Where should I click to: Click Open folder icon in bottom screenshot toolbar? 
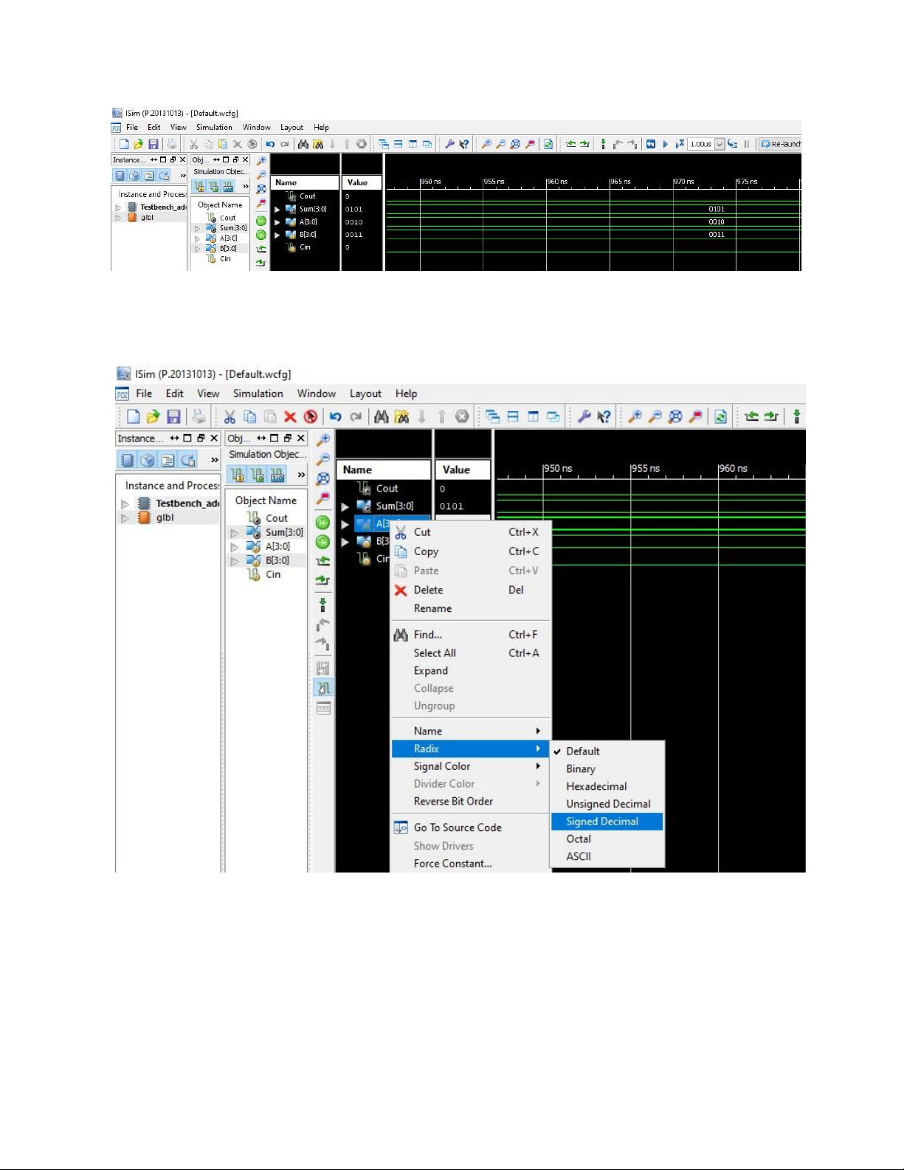pos(153,417)
